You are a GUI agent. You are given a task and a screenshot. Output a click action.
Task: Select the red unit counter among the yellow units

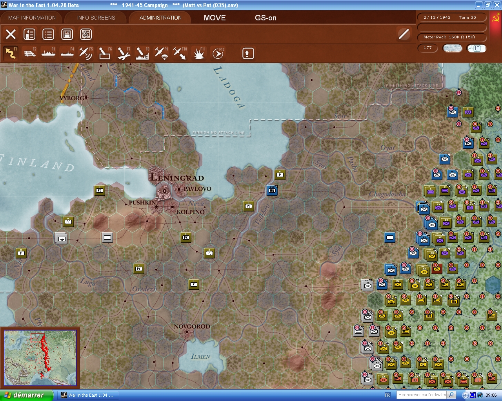(437, 269)
